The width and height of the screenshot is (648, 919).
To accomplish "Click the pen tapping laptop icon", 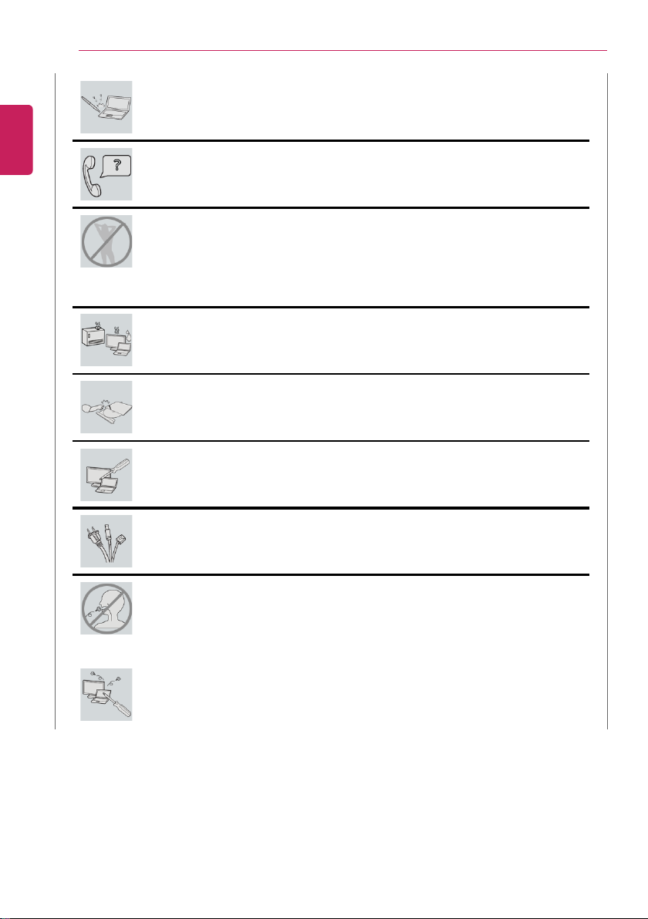I will (x=106, y=107).
